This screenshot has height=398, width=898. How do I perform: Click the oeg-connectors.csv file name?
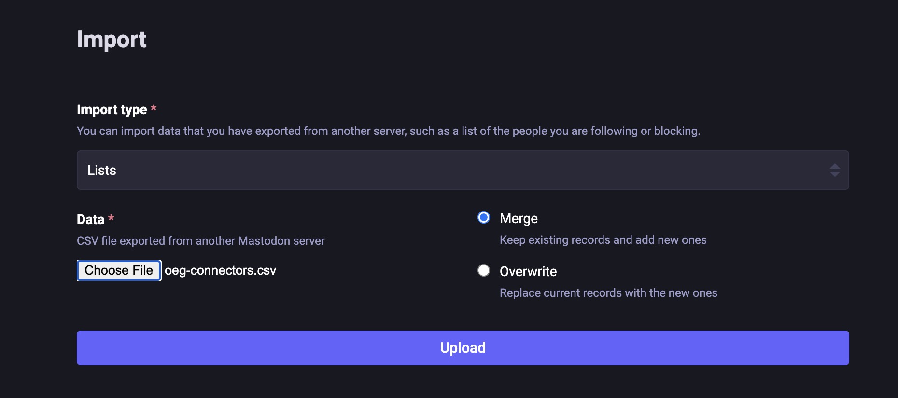tap(220, 271)
